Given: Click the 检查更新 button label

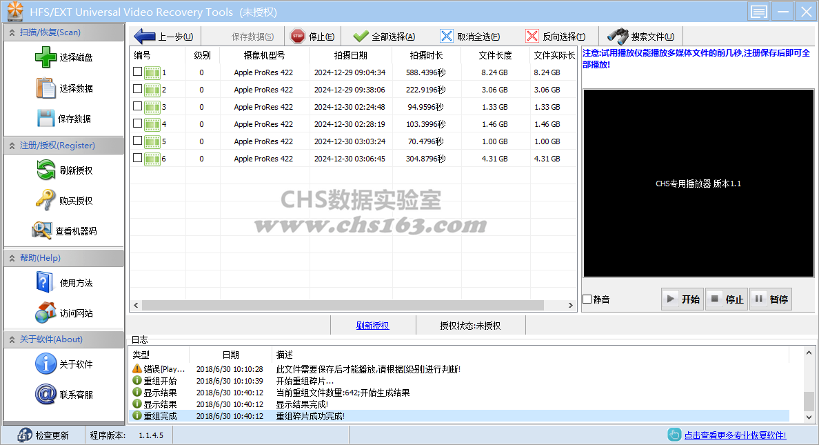Looking at the screenshot, I should pos(52,435).
